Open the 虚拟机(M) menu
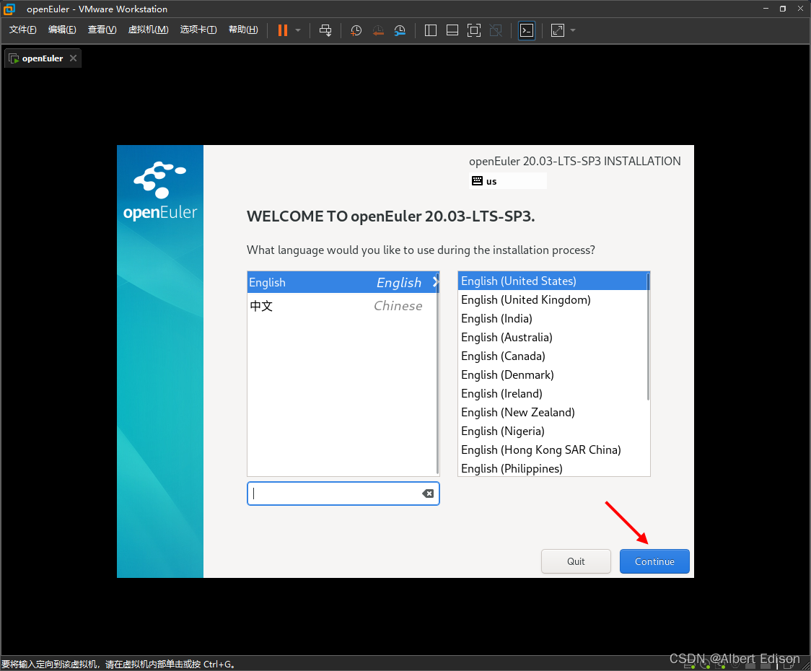 (148, 30)
